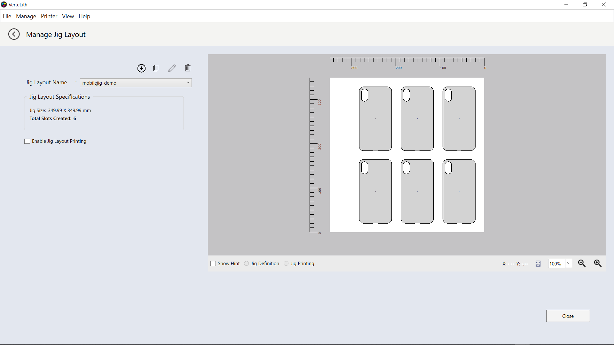Click the back arrow to leave Manage Jig Layout
614x345 pixels.
[x=13, y=34]
